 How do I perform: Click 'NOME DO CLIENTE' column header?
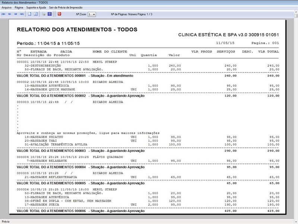[110, 52]
